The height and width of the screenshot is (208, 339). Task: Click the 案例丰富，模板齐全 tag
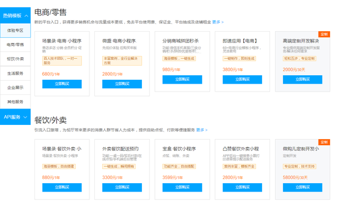(x=240, y=166)
